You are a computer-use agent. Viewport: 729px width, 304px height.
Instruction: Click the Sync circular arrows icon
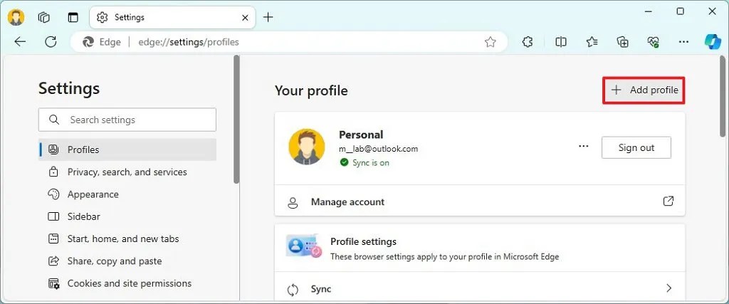tap(293, 289)
